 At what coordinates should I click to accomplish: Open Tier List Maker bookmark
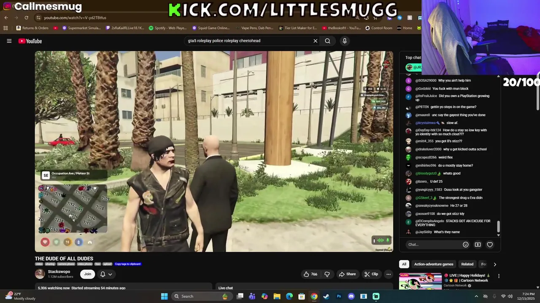pyautogui.click(x=297, y=28)
